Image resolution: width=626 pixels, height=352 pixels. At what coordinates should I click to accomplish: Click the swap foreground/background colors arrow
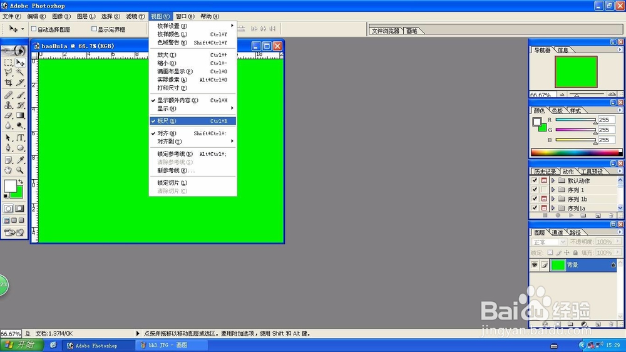[x=21, y=182]
